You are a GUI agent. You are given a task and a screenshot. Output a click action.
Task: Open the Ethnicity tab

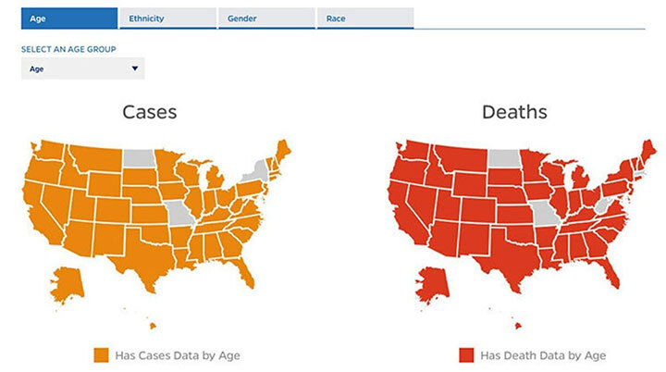[x=167, y=19]
